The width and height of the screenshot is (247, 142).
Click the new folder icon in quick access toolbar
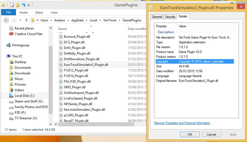pyautogui.click(x=18, y=5)
